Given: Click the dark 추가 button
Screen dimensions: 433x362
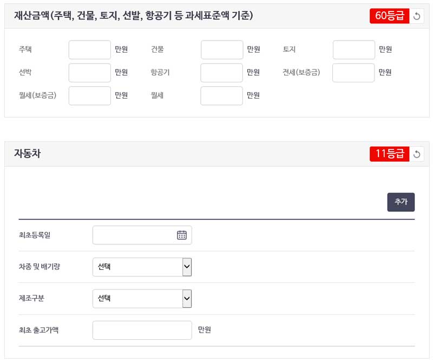Looking at the screenshot, I should pos(401,202).
